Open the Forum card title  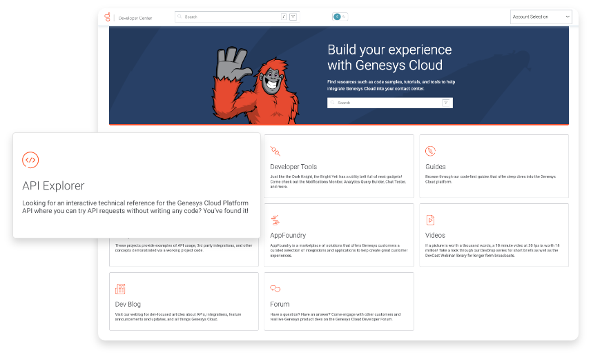pyautogui.click(x=280, y=305)
